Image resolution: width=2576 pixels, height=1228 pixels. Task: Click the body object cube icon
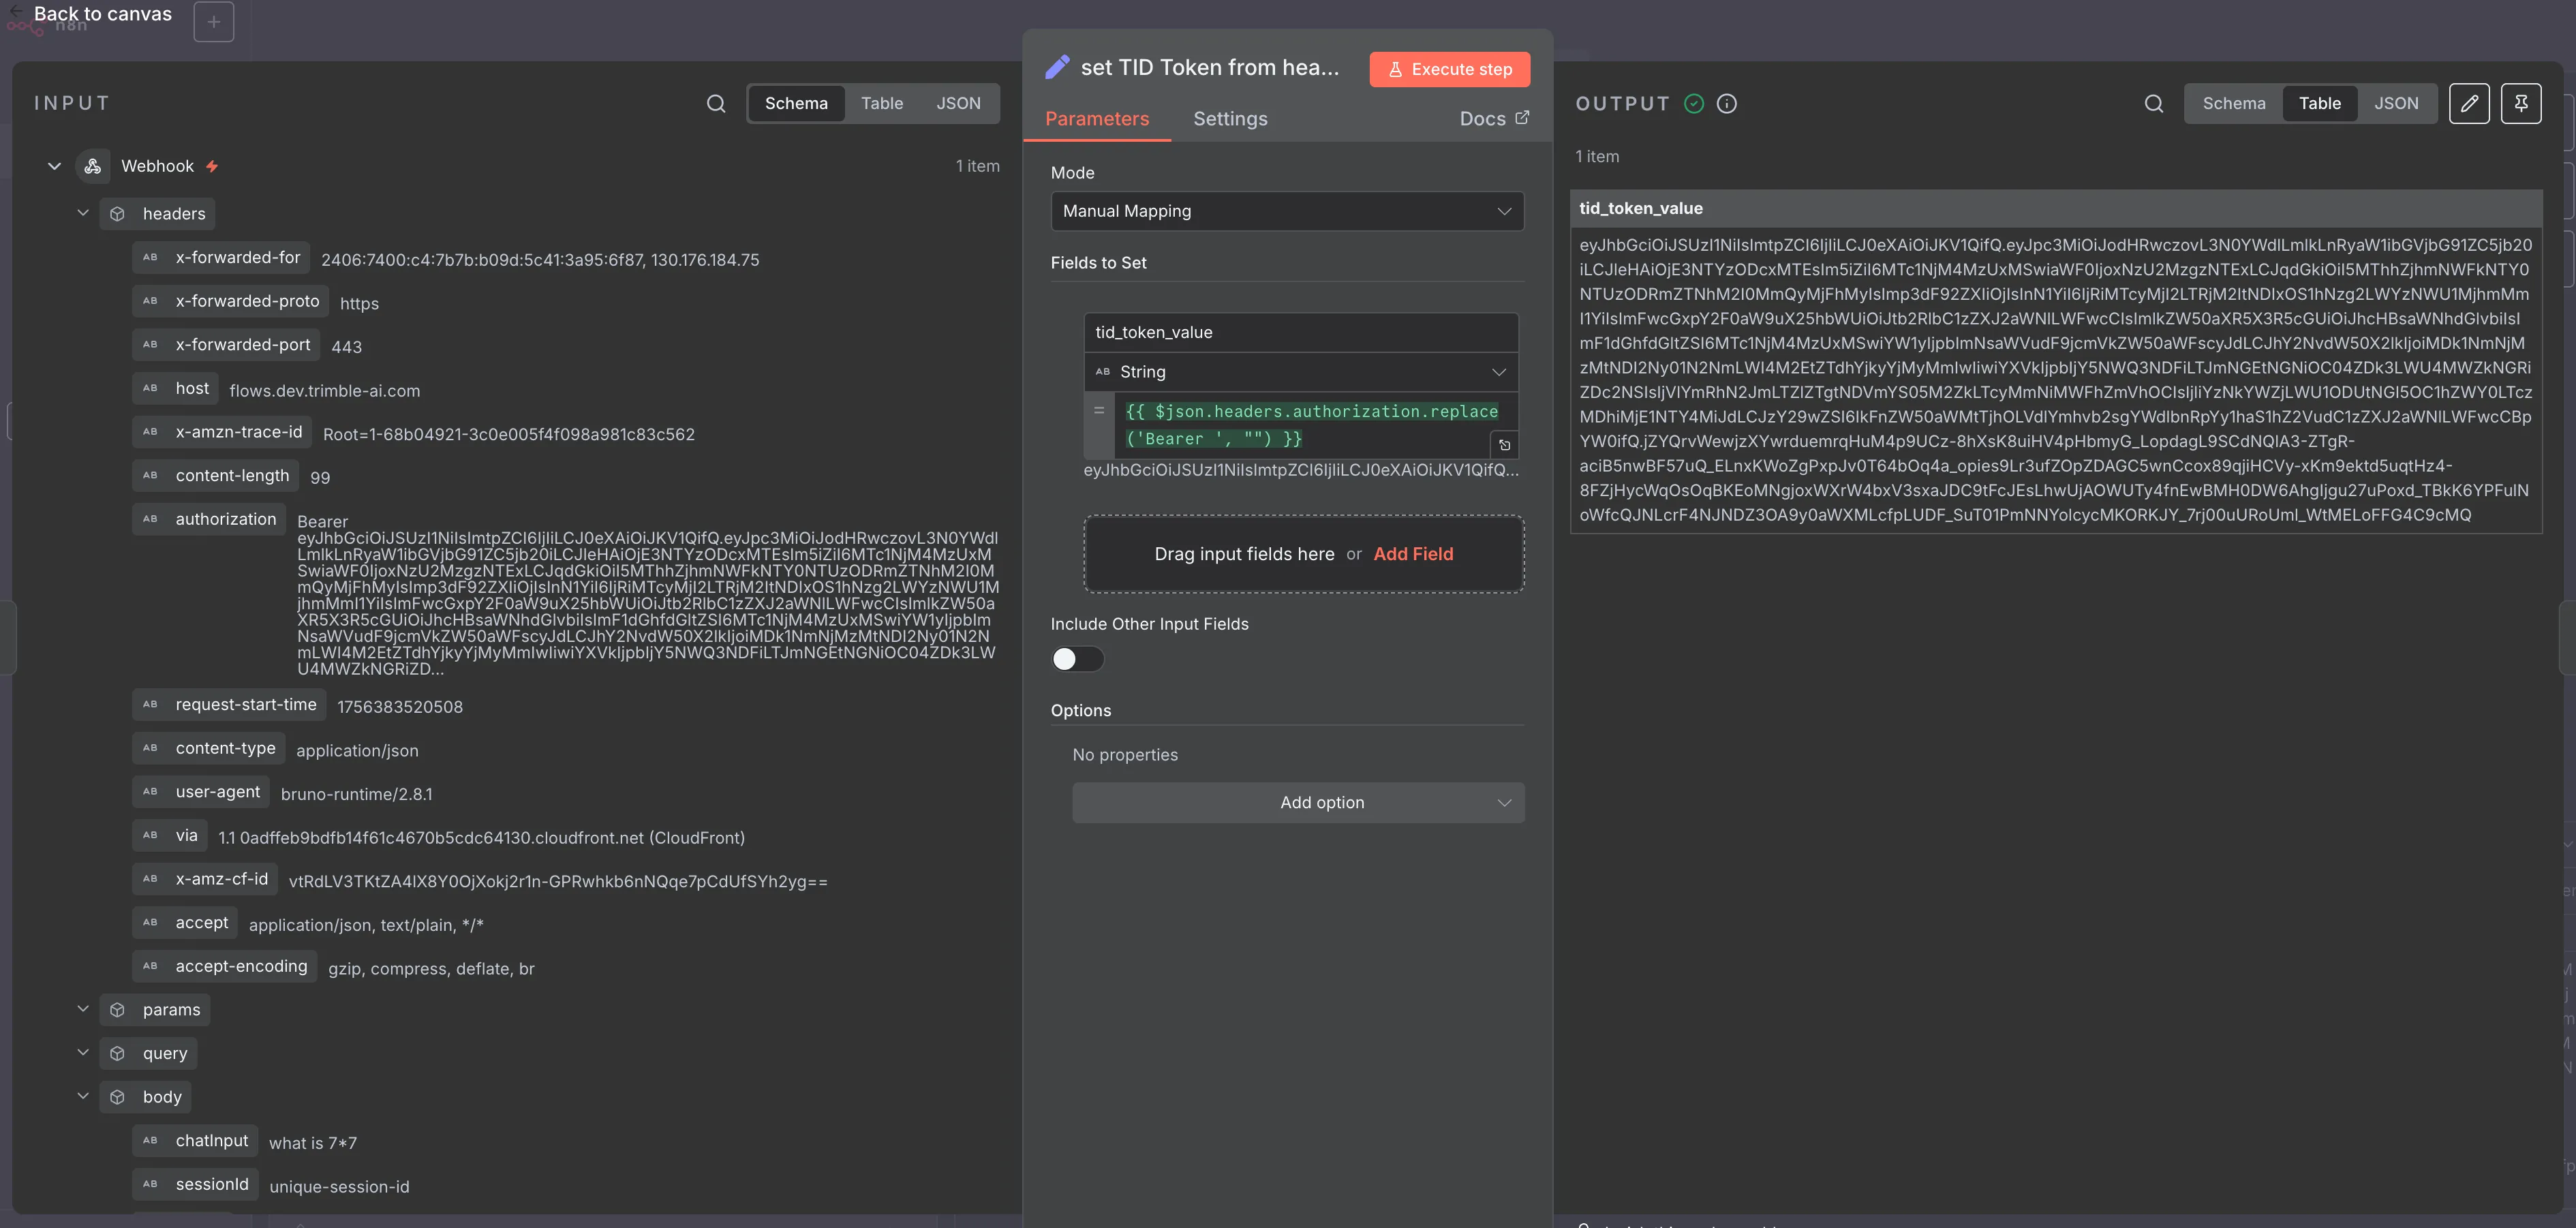[117, 1097]
